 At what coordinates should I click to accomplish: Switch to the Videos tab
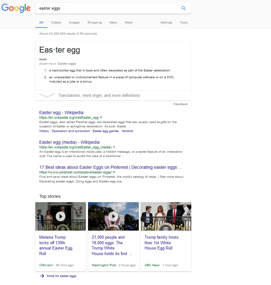[x=56, y=23]
